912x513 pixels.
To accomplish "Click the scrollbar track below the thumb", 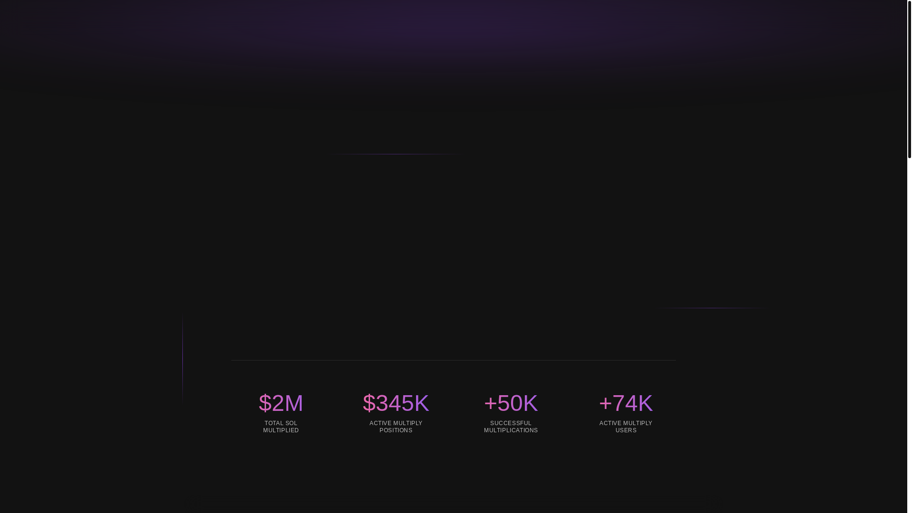I will click(909, 332).
